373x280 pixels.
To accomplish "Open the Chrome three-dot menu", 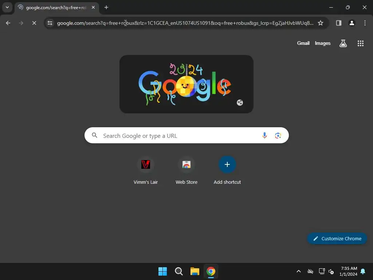I will 365,23.
